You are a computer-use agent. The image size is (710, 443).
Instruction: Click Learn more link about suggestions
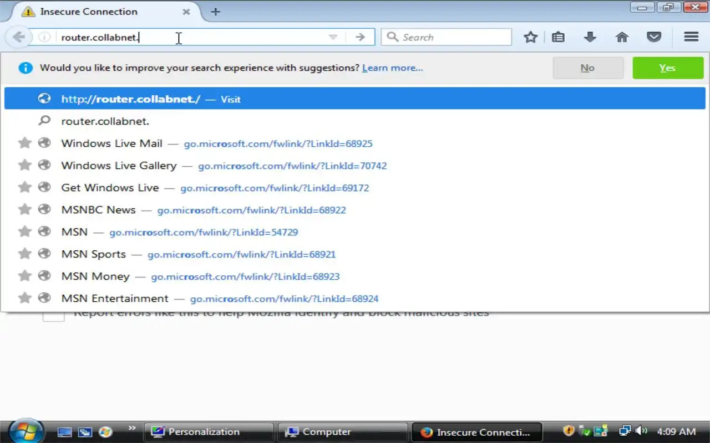coord(393,68)
